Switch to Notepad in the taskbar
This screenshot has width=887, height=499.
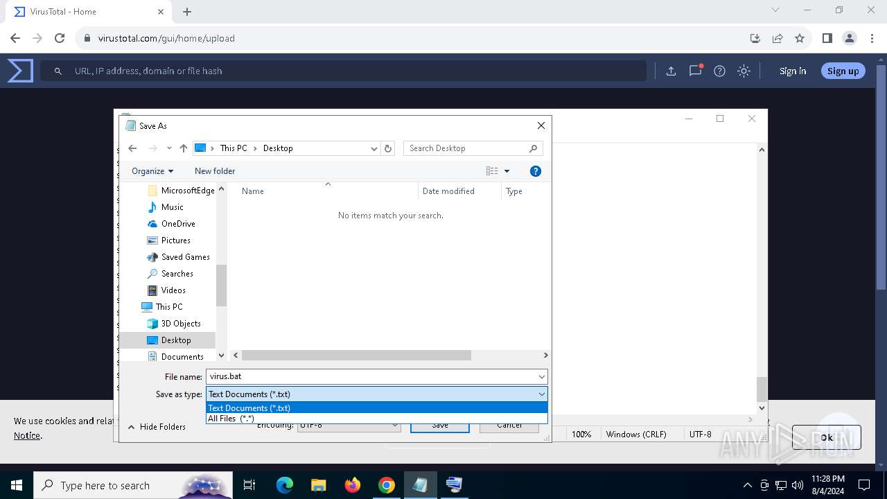pos(420,485)
